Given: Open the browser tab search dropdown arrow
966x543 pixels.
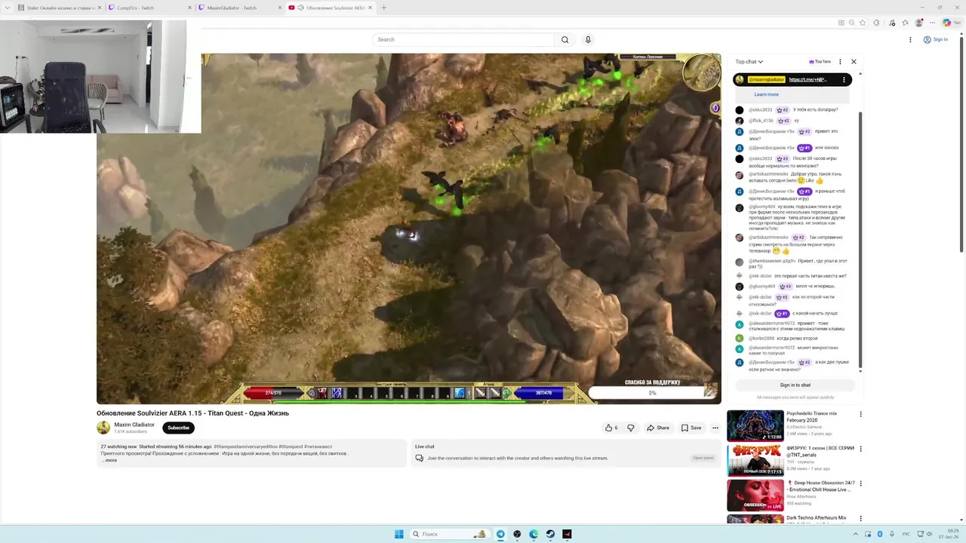Looking at the screenshot, I should pyautogui.click(x=7, y=8).
